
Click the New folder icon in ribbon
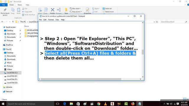pyautogui.click(x=66, y=10)
